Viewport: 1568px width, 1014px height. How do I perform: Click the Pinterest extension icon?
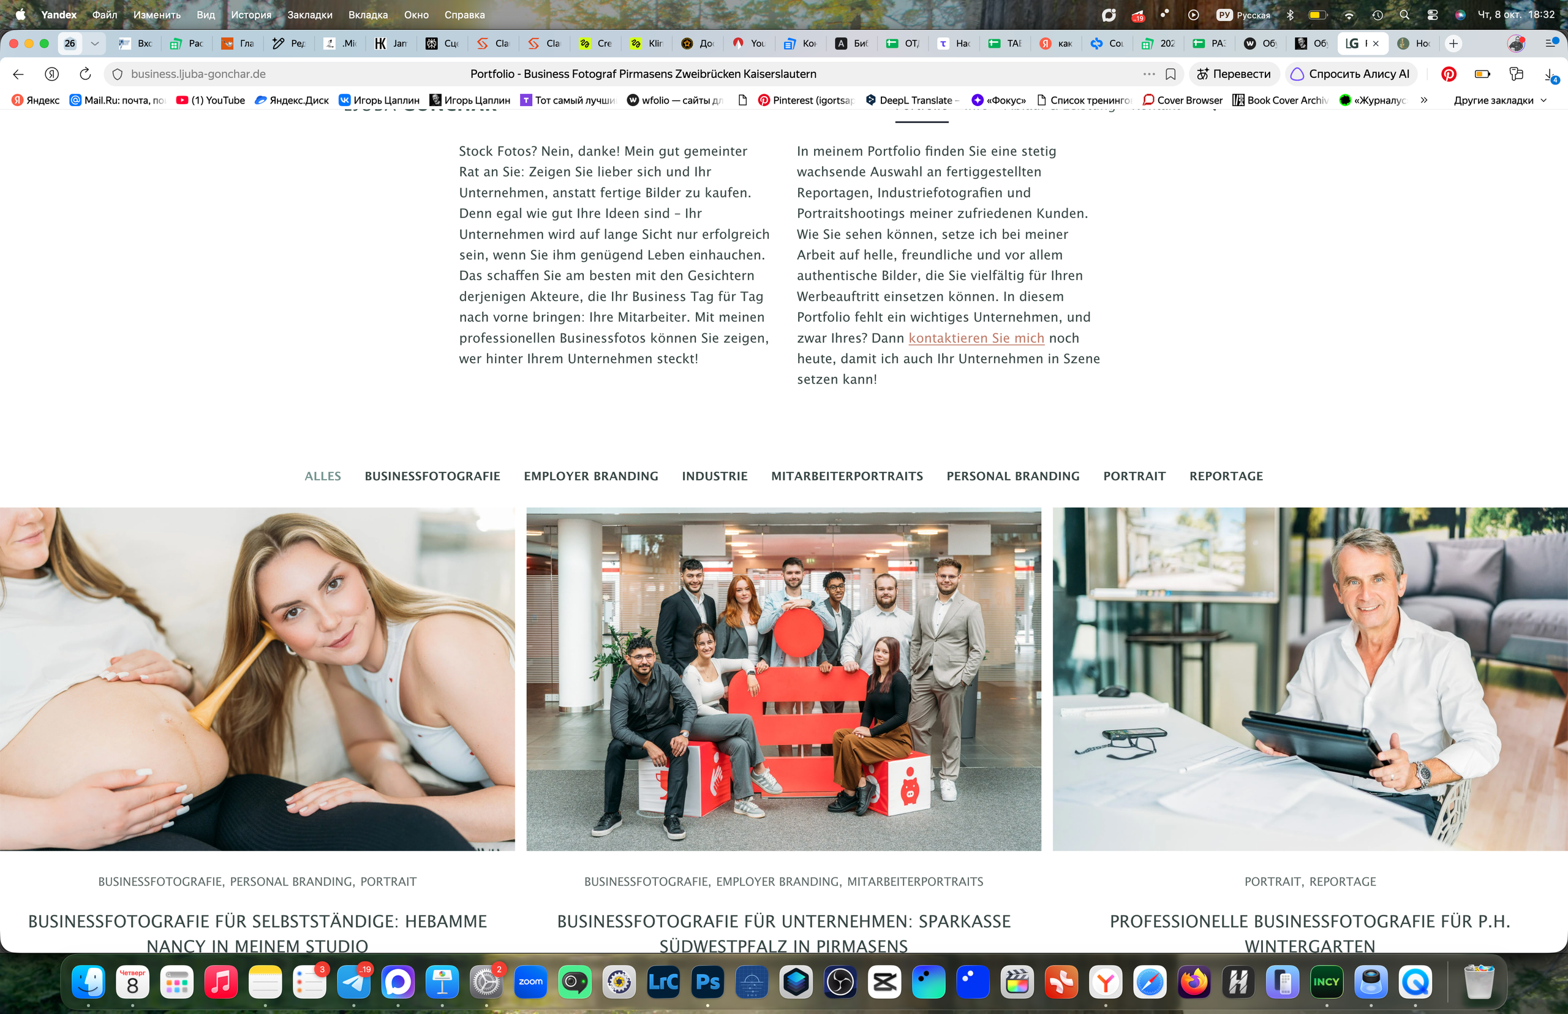(1448, 74)
